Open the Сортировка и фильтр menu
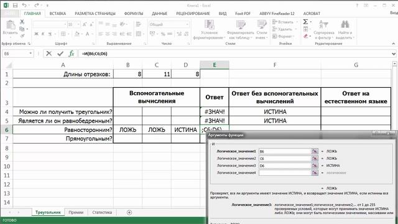398x224 pixels. [323, 30]
